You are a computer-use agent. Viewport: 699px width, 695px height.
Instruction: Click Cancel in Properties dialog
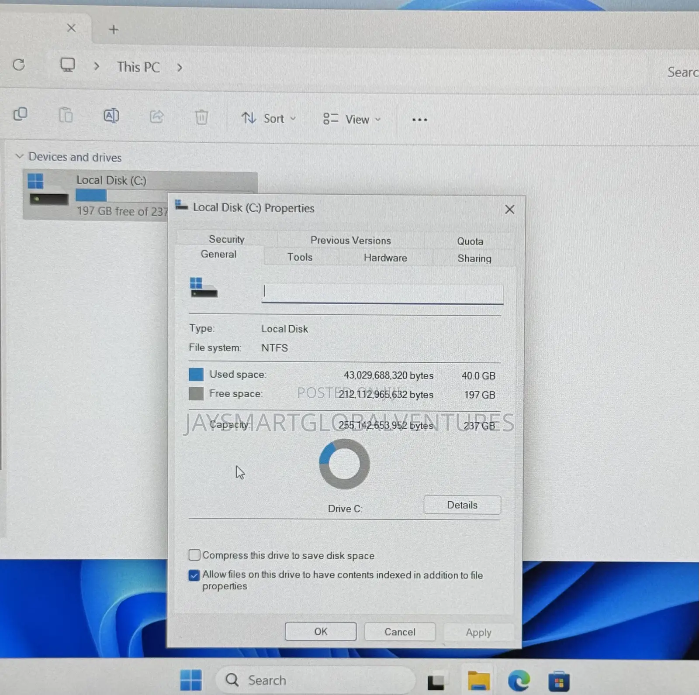point(400,632)
